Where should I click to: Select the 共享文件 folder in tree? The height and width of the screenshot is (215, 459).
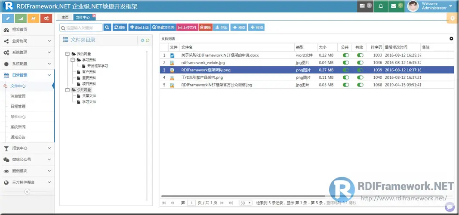[89, 95]
